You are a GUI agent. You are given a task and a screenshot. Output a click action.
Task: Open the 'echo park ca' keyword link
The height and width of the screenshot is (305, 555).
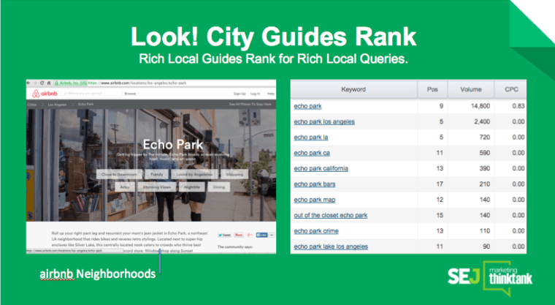point(312,153)
